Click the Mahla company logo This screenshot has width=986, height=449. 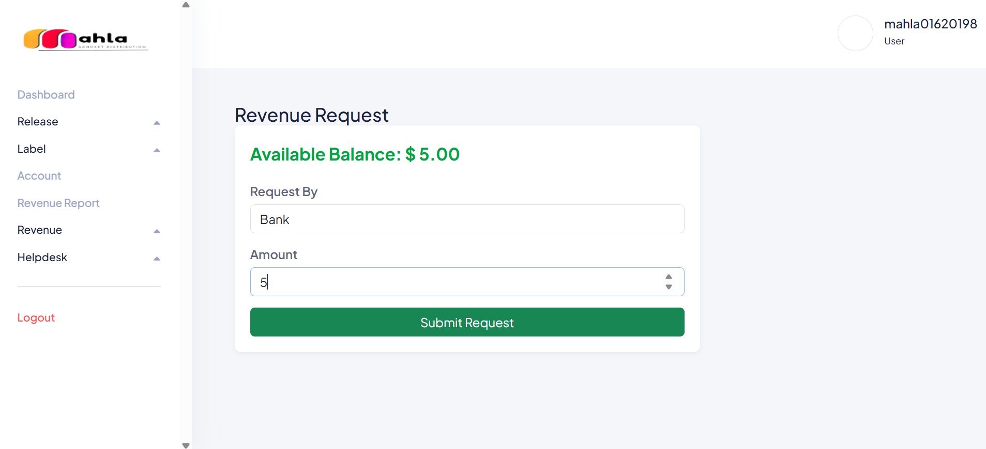coord(85,40)
